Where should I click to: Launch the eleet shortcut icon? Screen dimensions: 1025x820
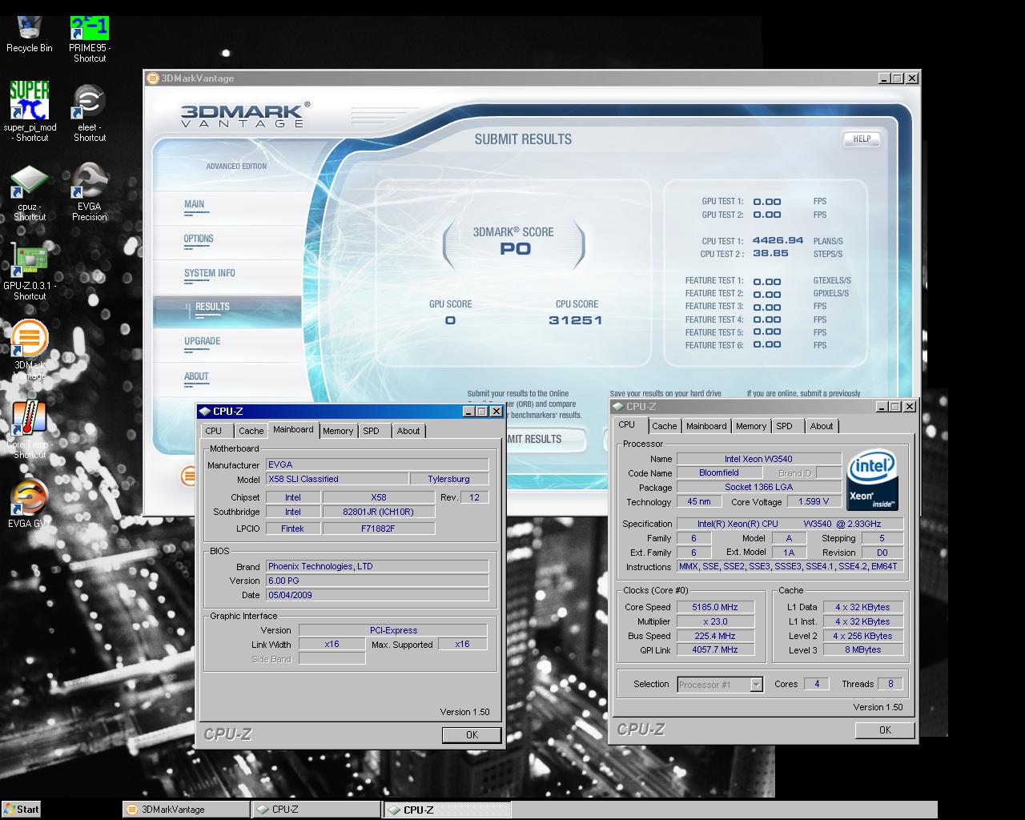89,113
